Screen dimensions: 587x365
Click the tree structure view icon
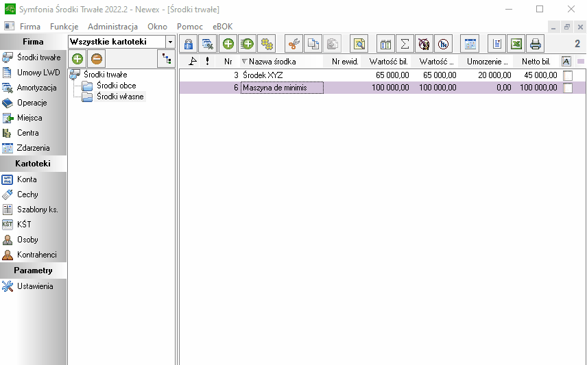click(x=166, y=59)
